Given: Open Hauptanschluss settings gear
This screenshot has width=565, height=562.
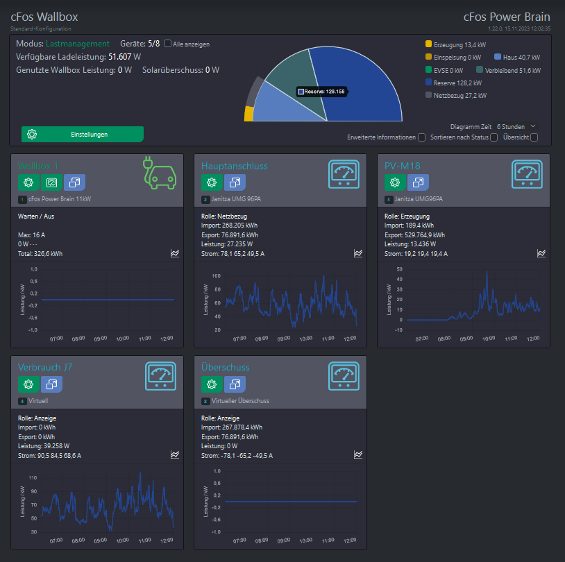Looking at the screenshot, I should click(x=212, y=182).
